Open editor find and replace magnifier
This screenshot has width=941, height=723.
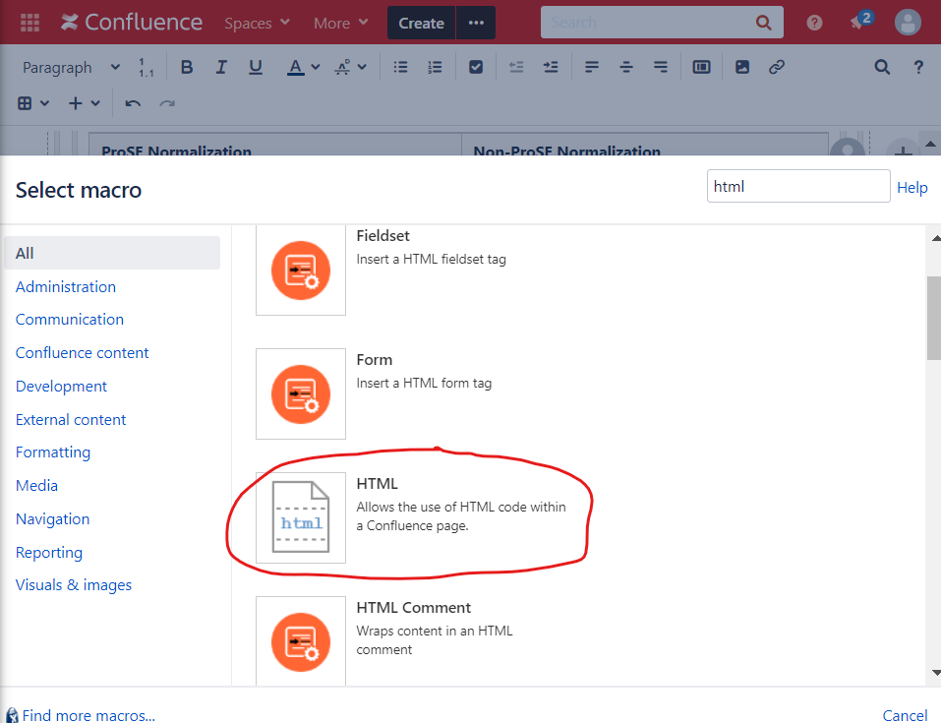click(x=882, y=67)
